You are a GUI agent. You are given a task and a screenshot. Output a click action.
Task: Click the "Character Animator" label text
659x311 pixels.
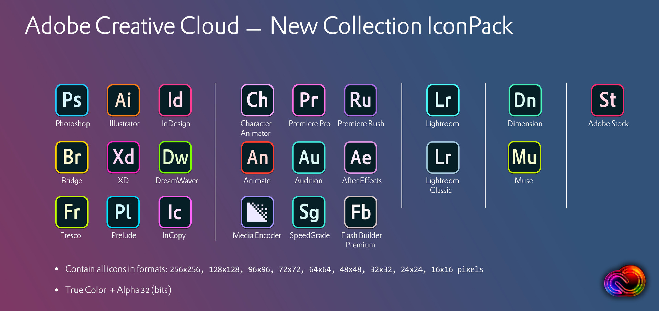pyautogui.click(x=256, y=128)
